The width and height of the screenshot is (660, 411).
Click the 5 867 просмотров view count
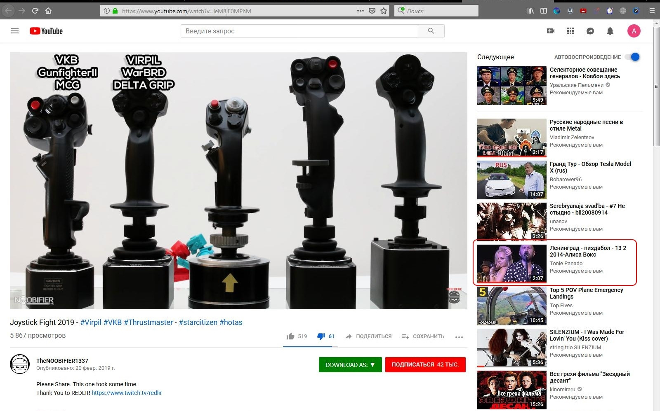(x=38, y=336)
